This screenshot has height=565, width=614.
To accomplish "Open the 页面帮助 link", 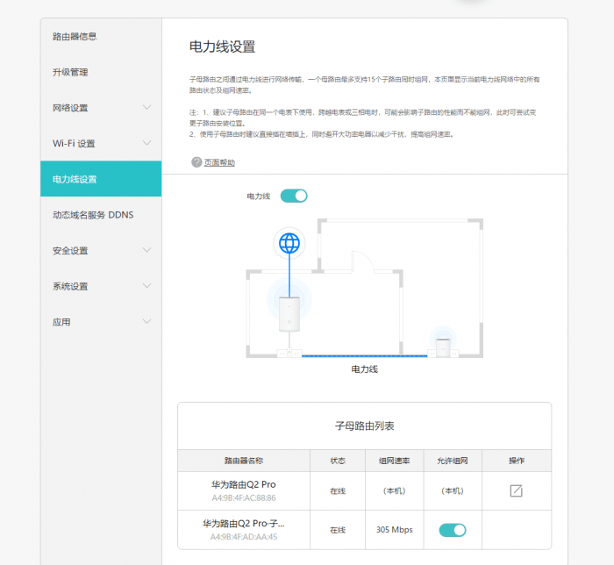I will [x=219, y=162].
